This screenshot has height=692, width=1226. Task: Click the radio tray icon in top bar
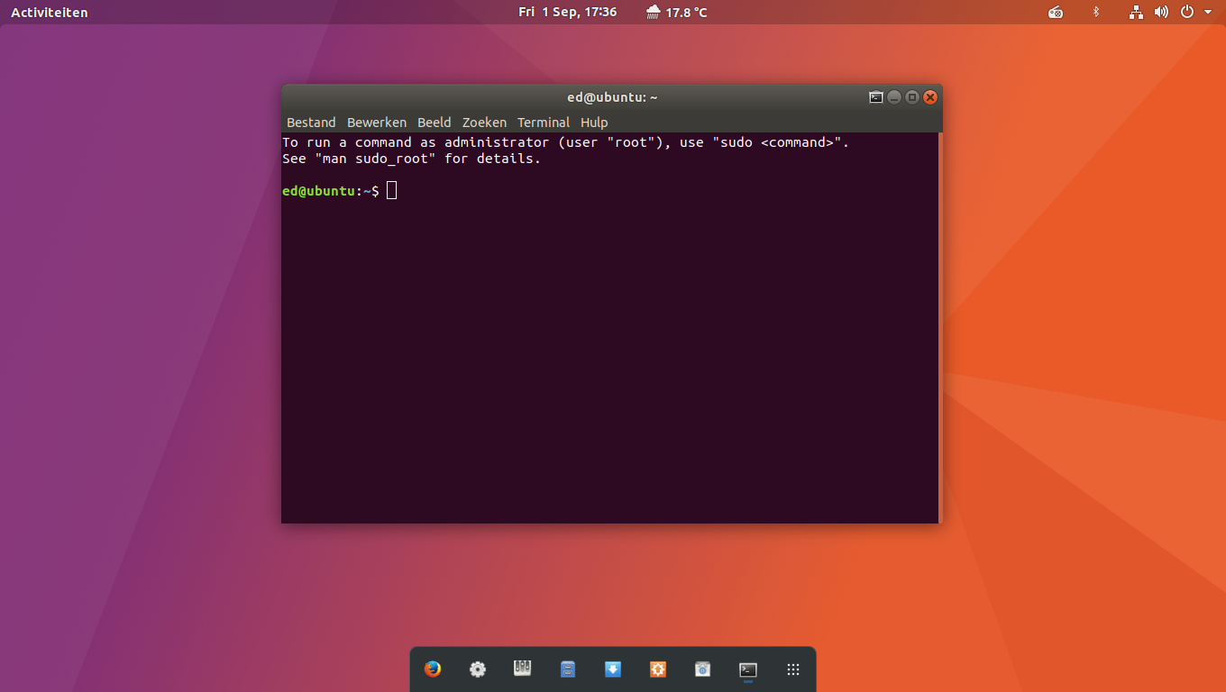1056,12
